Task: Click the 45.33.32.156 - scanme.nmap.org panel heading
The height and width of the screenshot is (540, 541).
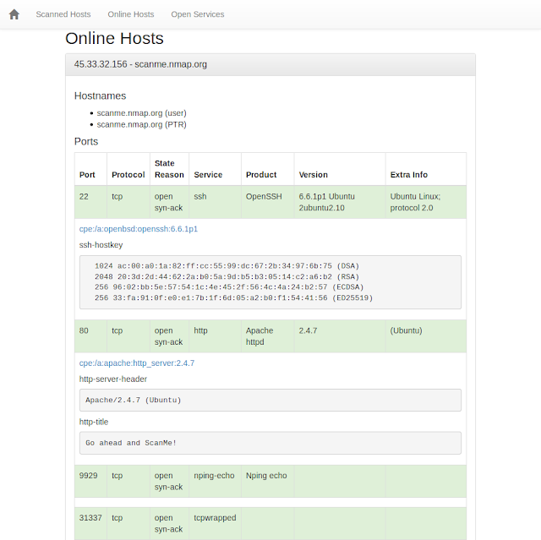Action: coord(270,64)
